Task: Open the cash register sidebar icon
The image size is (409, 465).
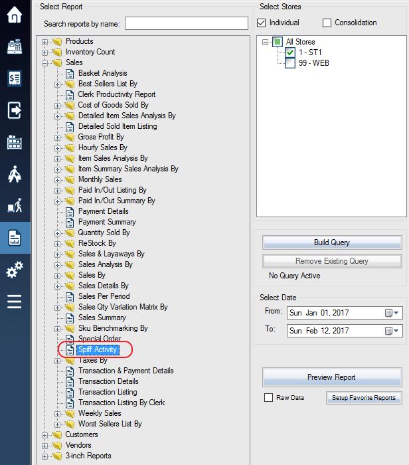Action: pyautogui.click(x=15, y=46)
